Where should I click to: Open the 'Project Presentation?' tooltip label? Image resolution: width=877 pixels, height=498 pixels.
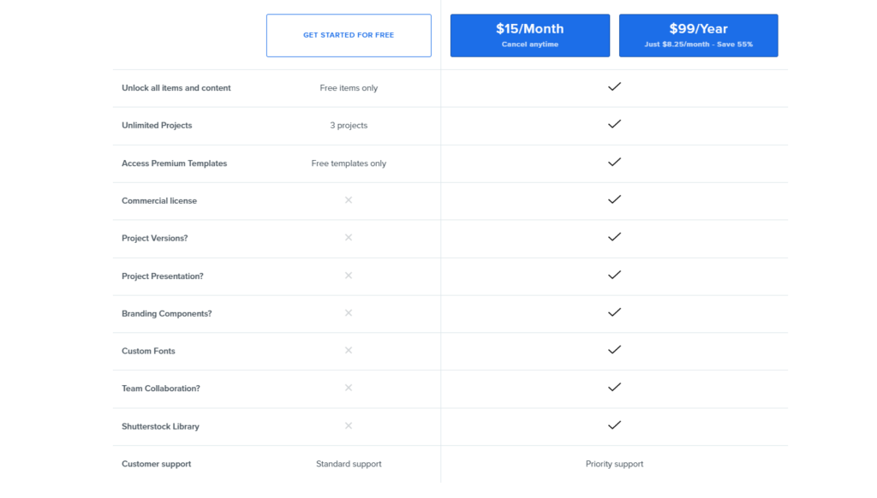click(x=163, y=276)
